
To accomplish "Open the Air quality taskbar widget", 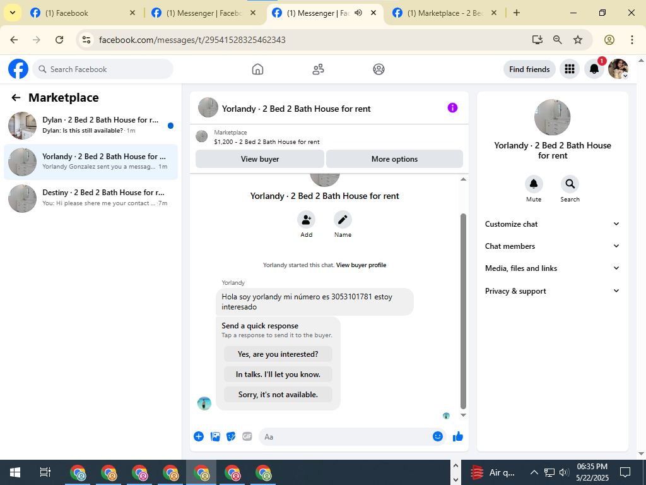I will point(493,472).
